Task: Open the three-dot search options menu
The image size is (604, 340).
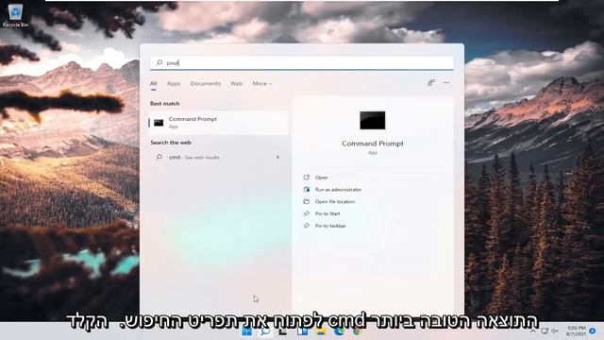Action: tap(446, 82)
